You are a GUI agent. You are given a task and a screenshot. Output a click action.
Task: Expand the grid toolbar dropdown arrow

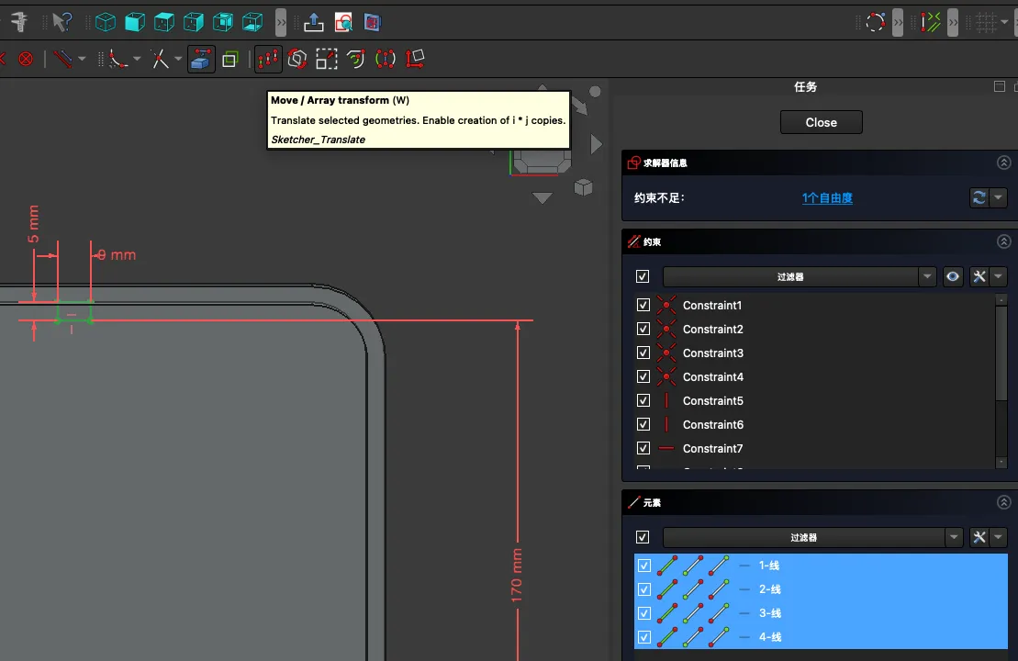click(1005, 22)
